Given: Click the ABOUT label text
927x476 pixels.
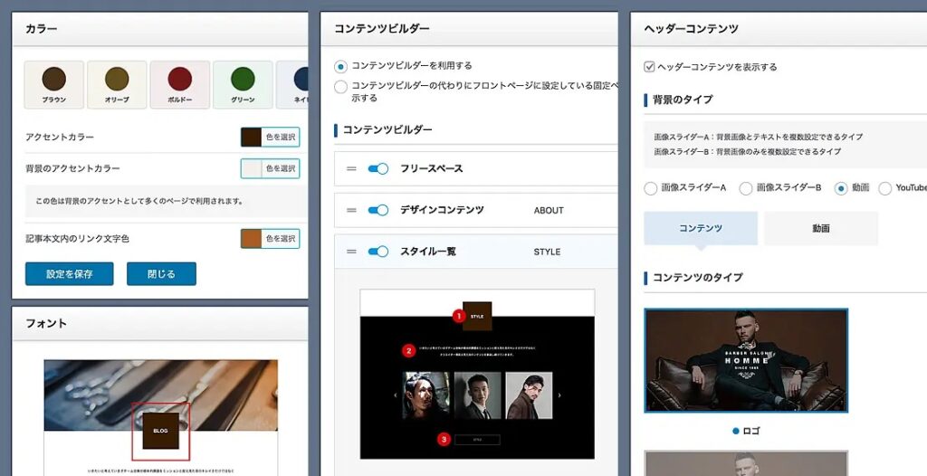Looking at the screenshot, I should tap(549, 211).
